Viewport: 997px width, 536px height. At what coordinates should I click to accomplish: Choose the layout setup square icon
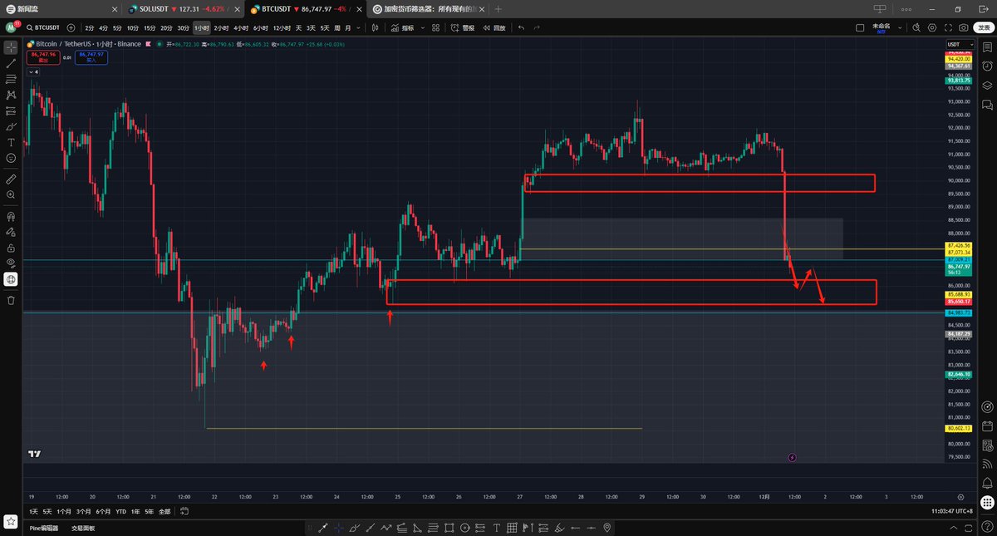coord(860,27)
